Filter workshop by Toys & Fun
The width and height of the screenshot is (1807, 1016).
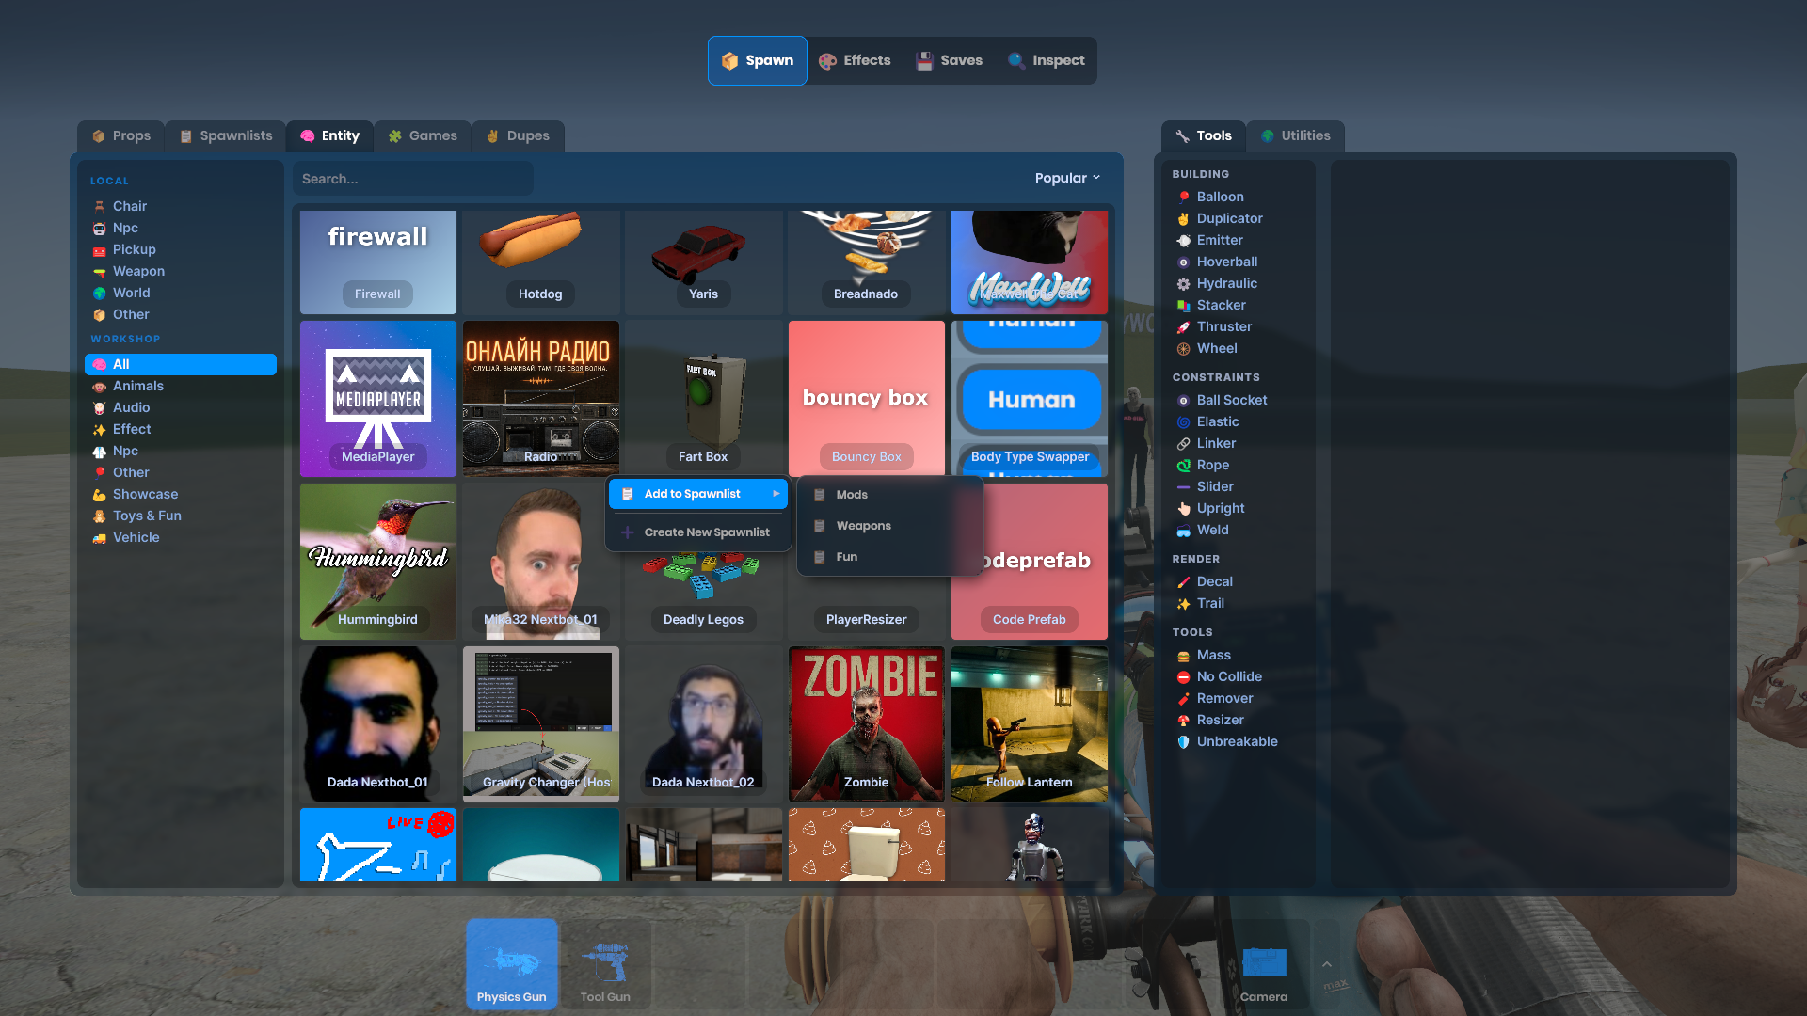pyautogui.click(x=147, y=516)
